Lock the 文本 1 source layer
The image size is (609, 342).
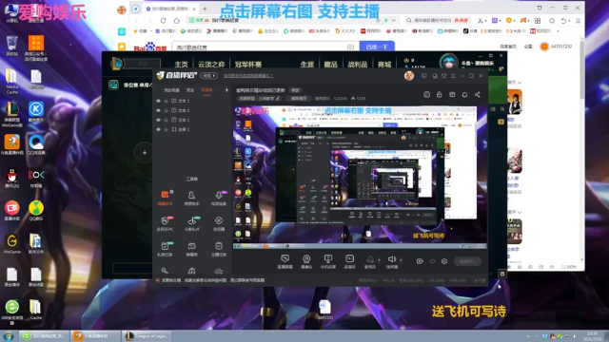click(166, 120)
